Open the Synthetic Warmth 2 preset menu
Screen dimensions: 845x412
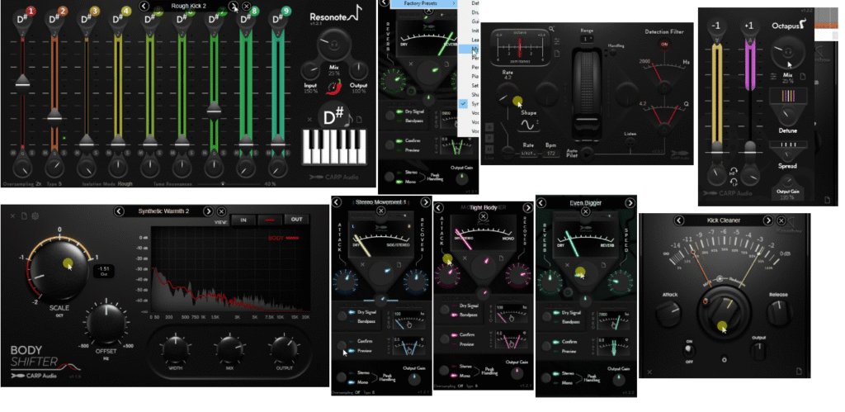coord(163,211)
